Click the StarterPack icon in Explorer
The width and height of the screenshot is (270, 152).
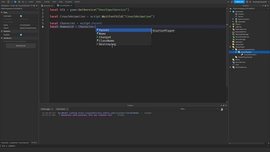point(233,44)
